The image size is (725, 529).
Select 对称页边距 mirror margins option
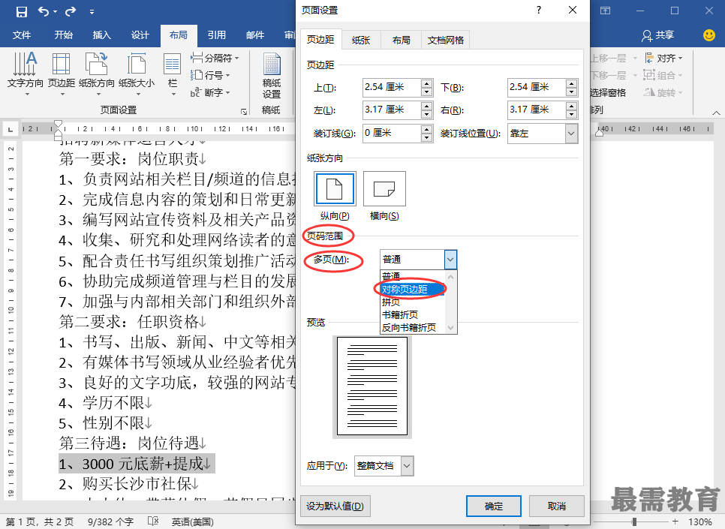coord(413,289)
